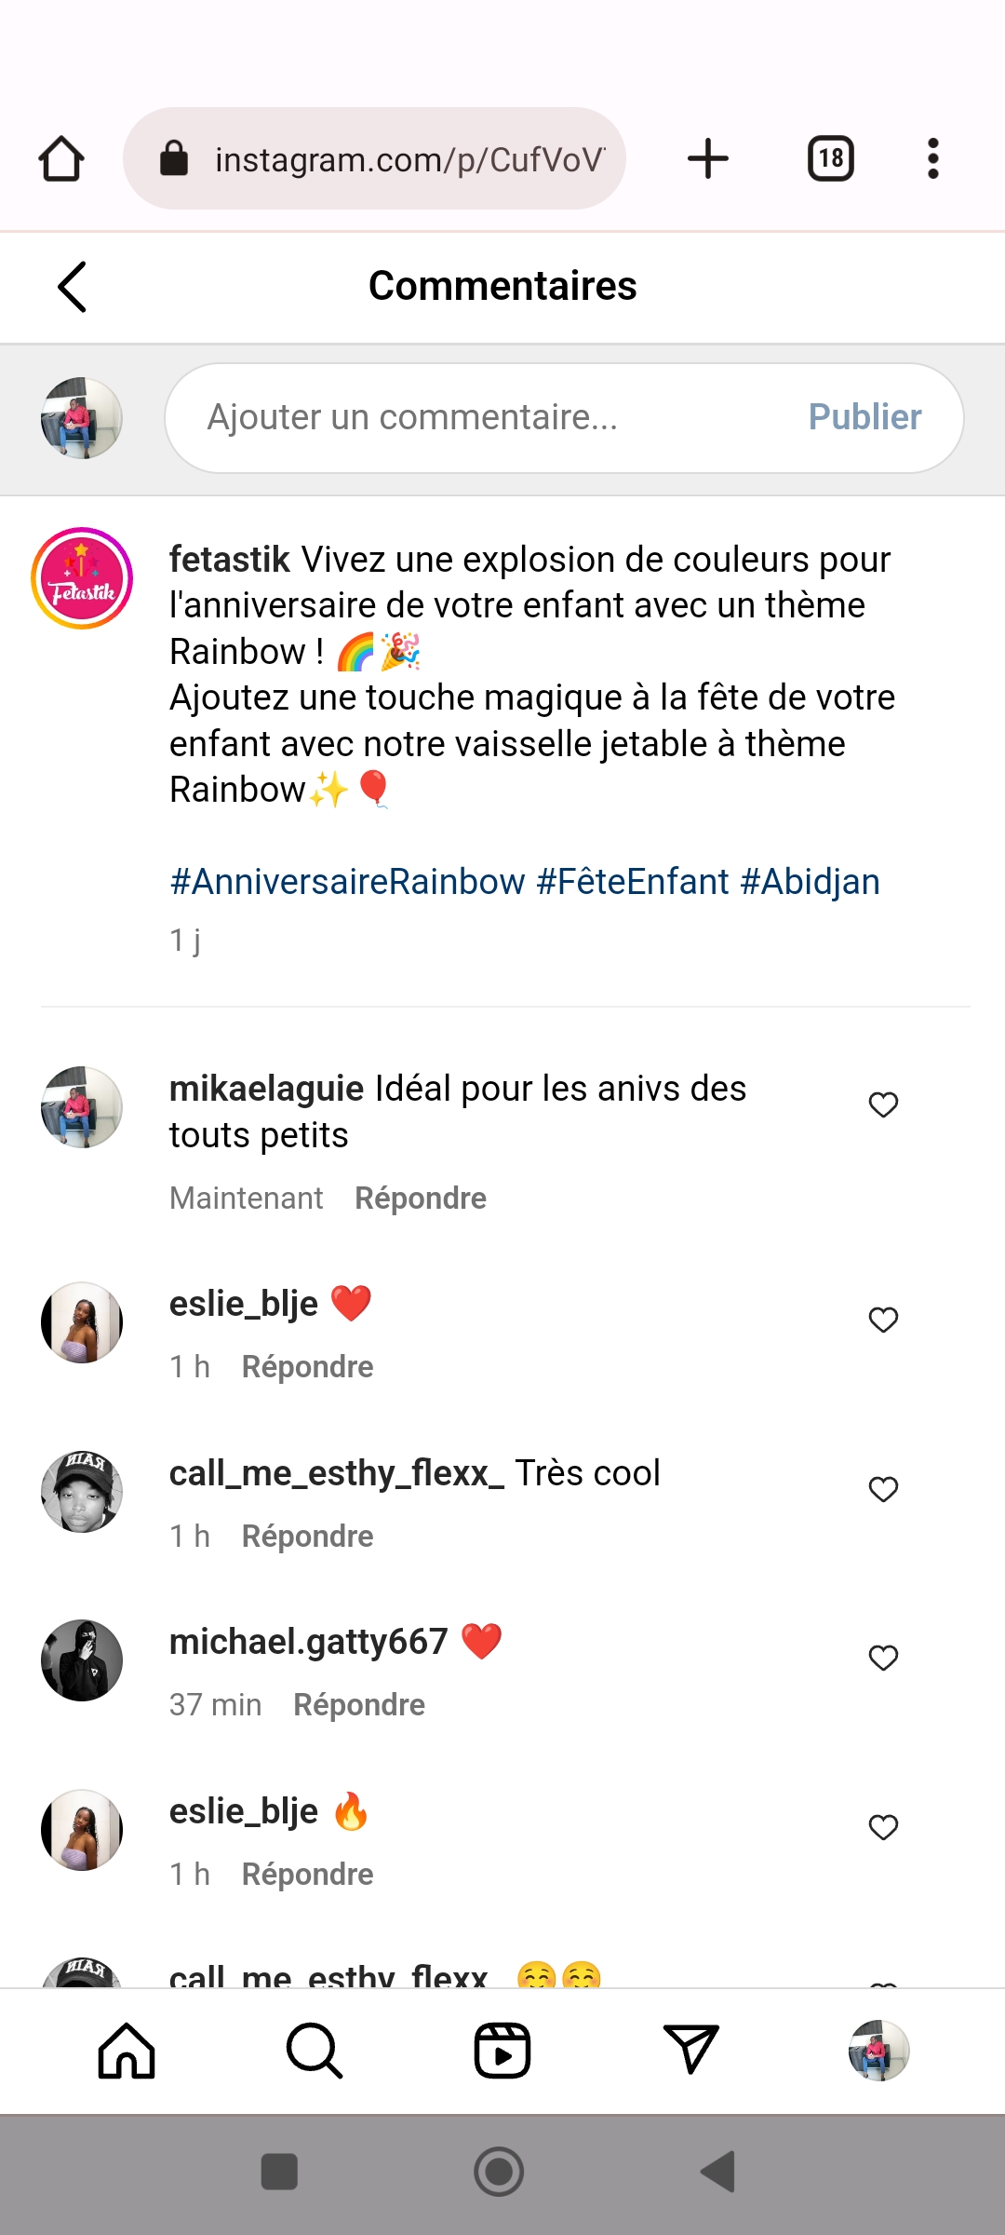Like the michael.gatty667 heart comment
The width and height of the screenshot is (1005, 2235).
[883, 1658]
